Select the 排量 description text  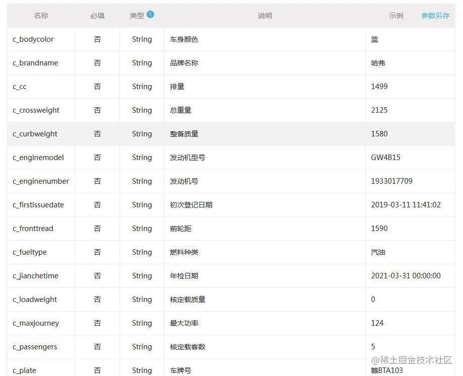click(177, 87)
